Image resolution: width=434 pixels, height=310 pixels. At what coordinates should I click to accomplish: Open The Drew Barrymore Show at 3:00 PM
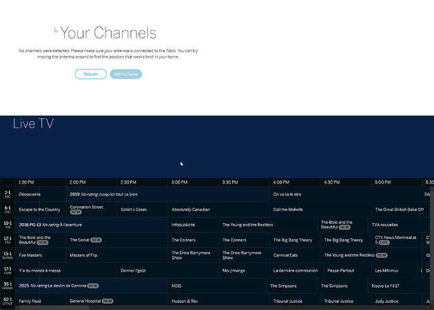pos(193,255)
